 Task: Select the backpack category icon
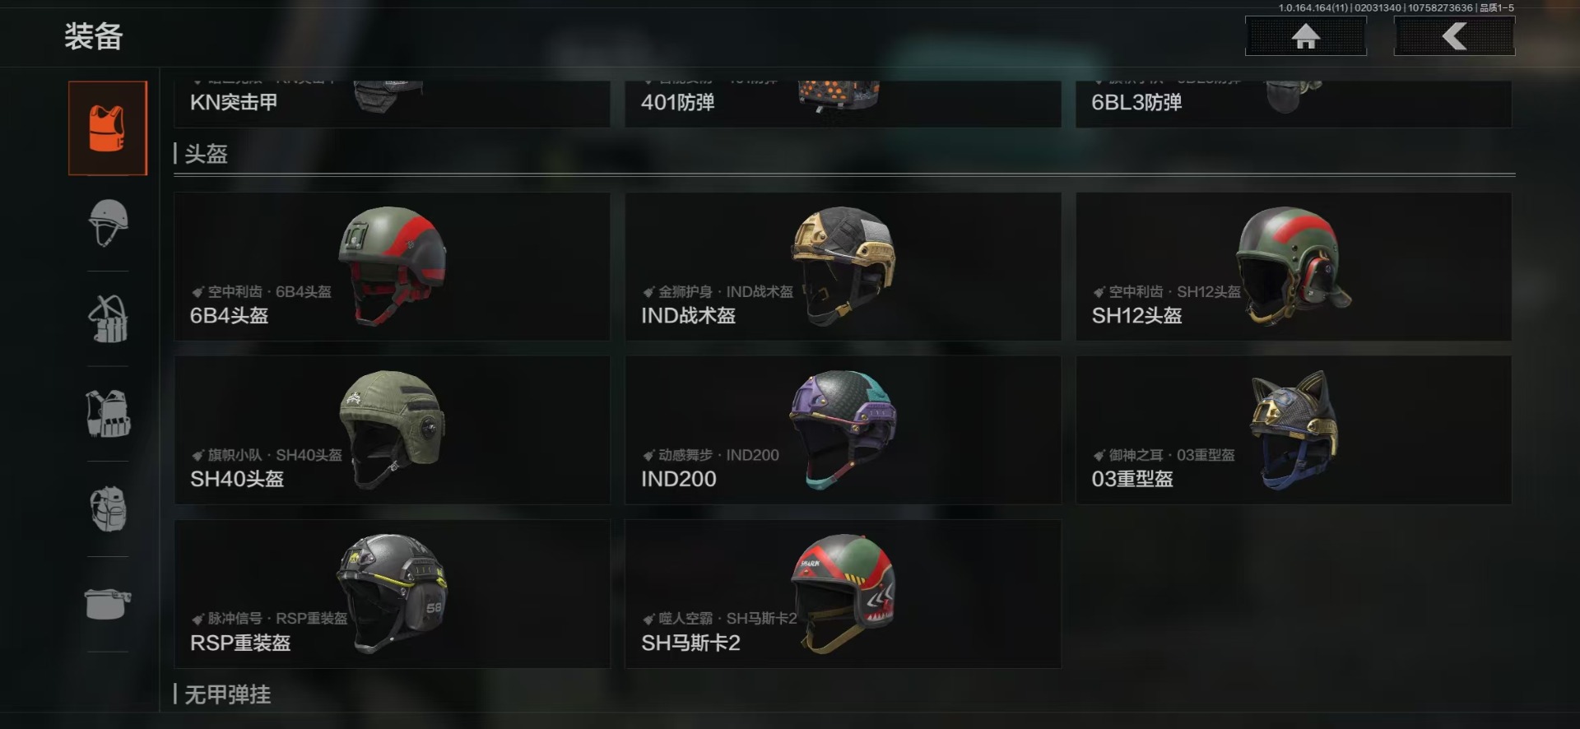(x=108, y=508)
